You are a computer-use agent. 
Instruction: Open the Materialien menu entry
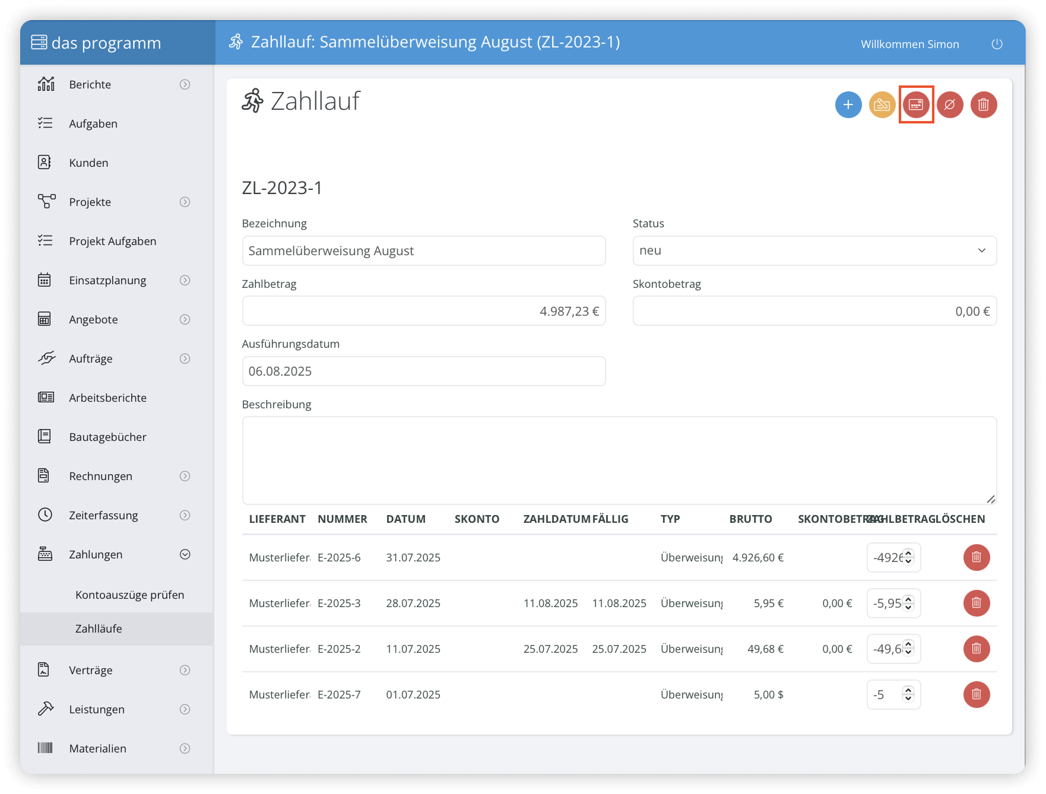[x=97, y=748]
